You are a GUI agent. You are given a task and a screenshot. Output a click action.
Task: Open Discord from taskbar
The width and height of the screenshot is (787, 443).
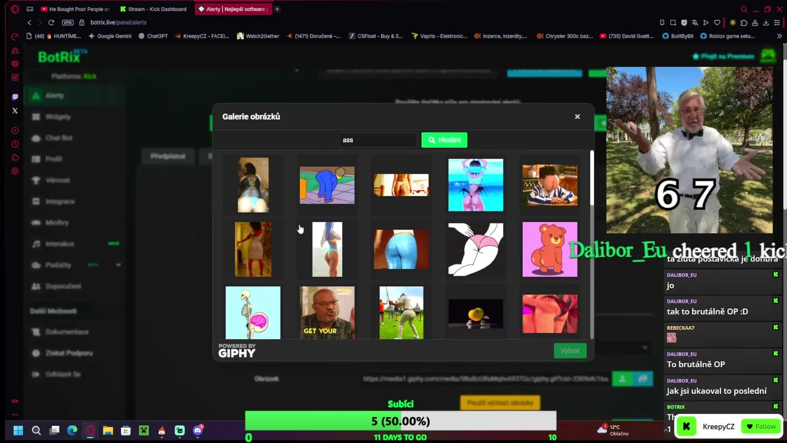point(197,431)
